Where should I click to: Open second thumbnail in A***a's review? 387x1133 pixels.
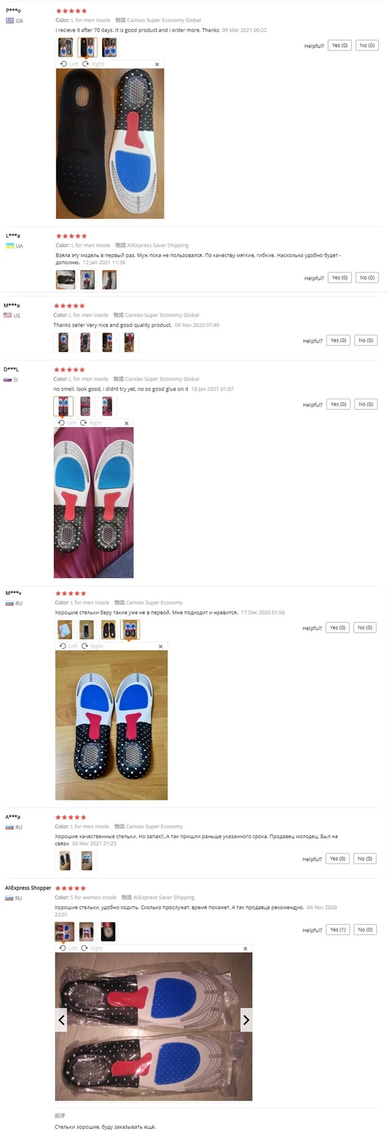(x=87, y=861)
